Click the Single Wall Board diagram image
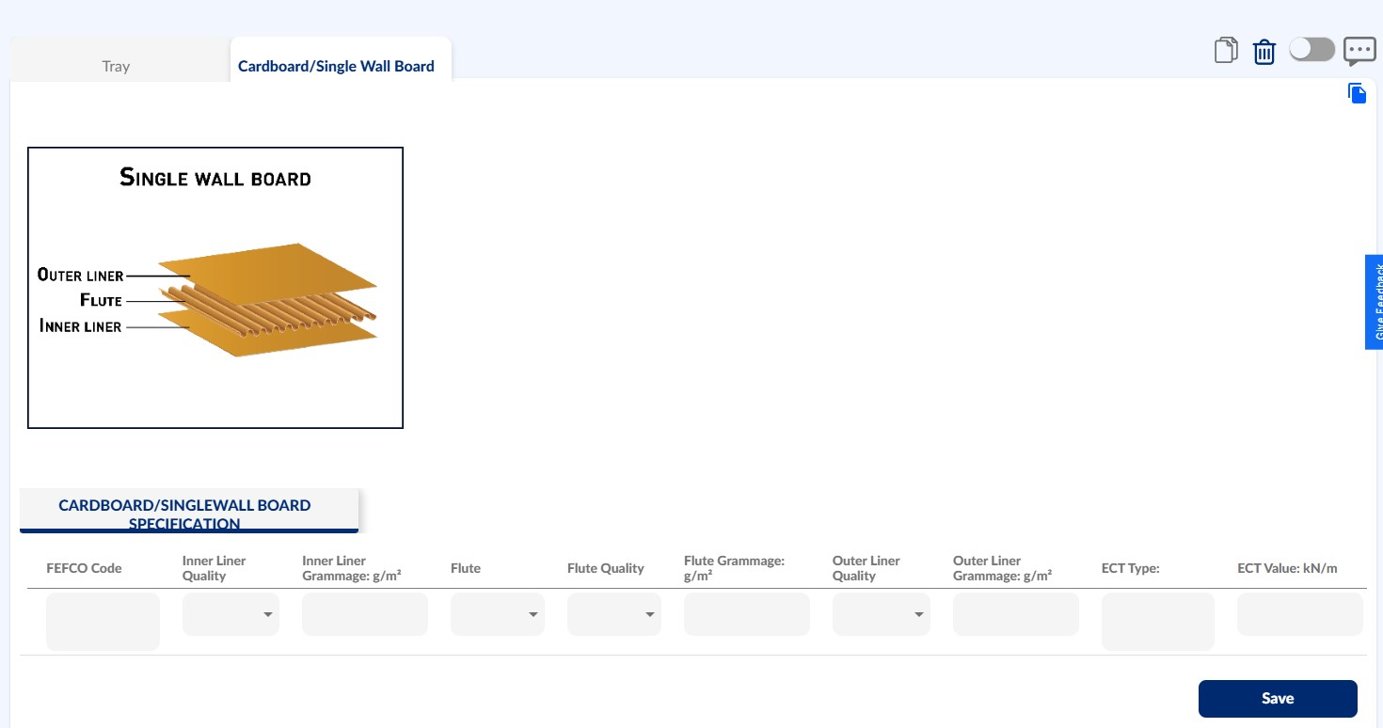1383x728 pixels. tap(215, 288)
